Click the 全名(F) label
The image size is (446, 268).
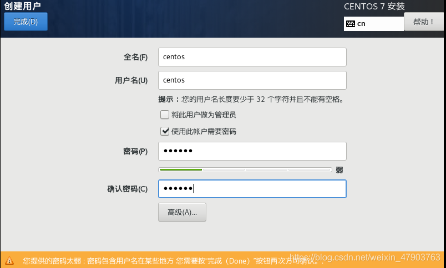tap(136, 57)
